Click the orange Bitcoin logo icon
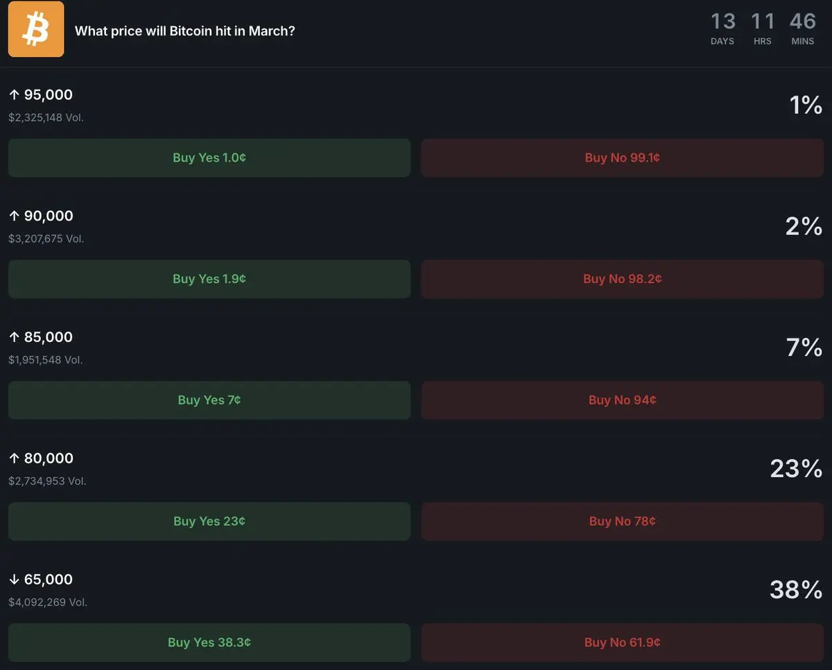Viewport: 832px width, 670px height. [x=36, y=29]
